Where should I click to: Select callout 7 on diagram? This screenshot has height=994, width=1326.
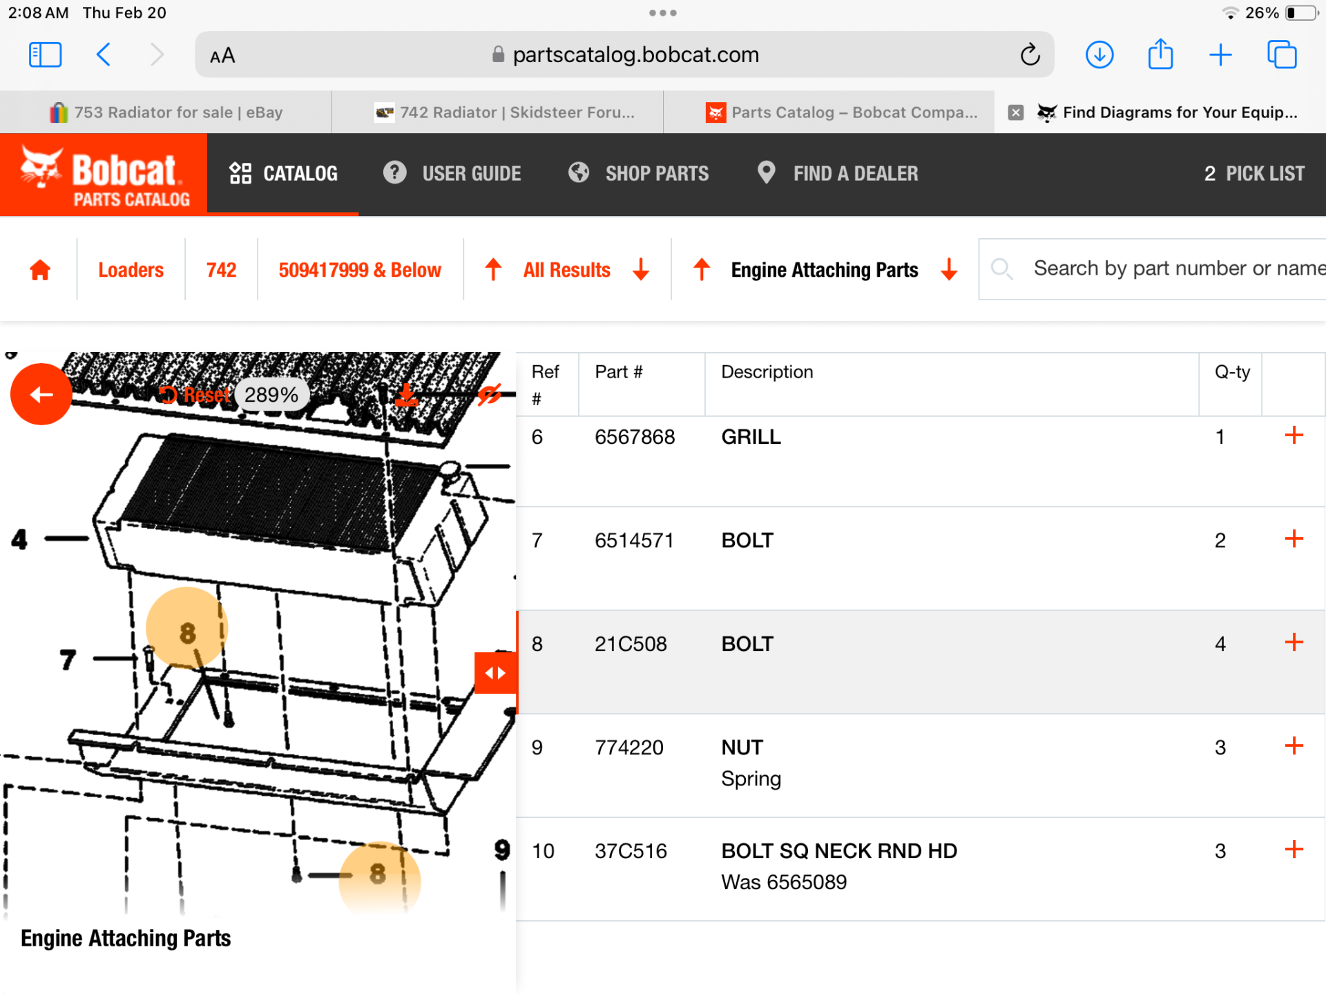coord(68,660)
